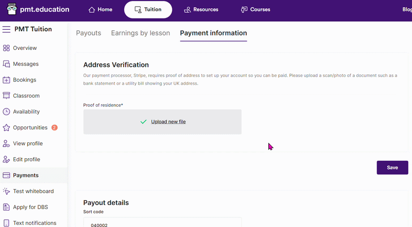
Task: Open the View profile eye icon
Action: coord(6,144)
